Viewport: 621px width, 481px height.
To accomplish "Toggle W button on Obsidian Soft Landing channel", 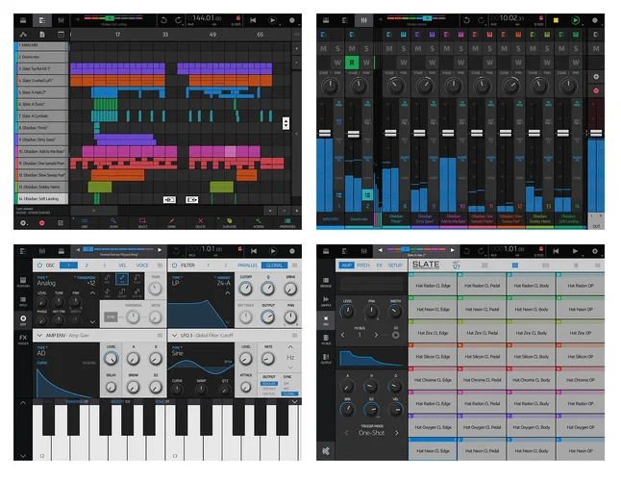I will pos(576,63).
